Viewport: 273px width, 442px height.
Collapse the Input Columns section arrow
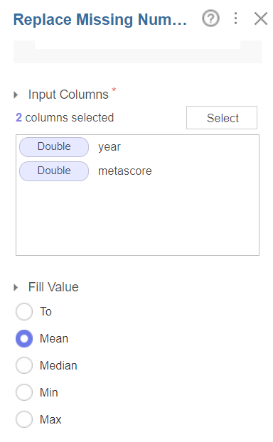16,95
